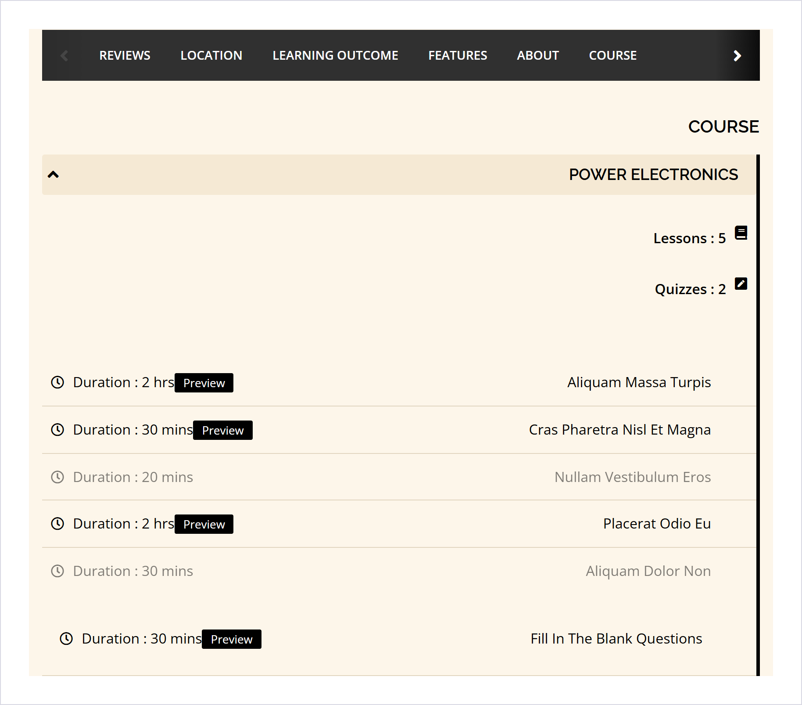The width and height of the screenshot is (802, 705).
Task: Preview the Placerat Odio Eu lesson
Action: click(204, 524)
